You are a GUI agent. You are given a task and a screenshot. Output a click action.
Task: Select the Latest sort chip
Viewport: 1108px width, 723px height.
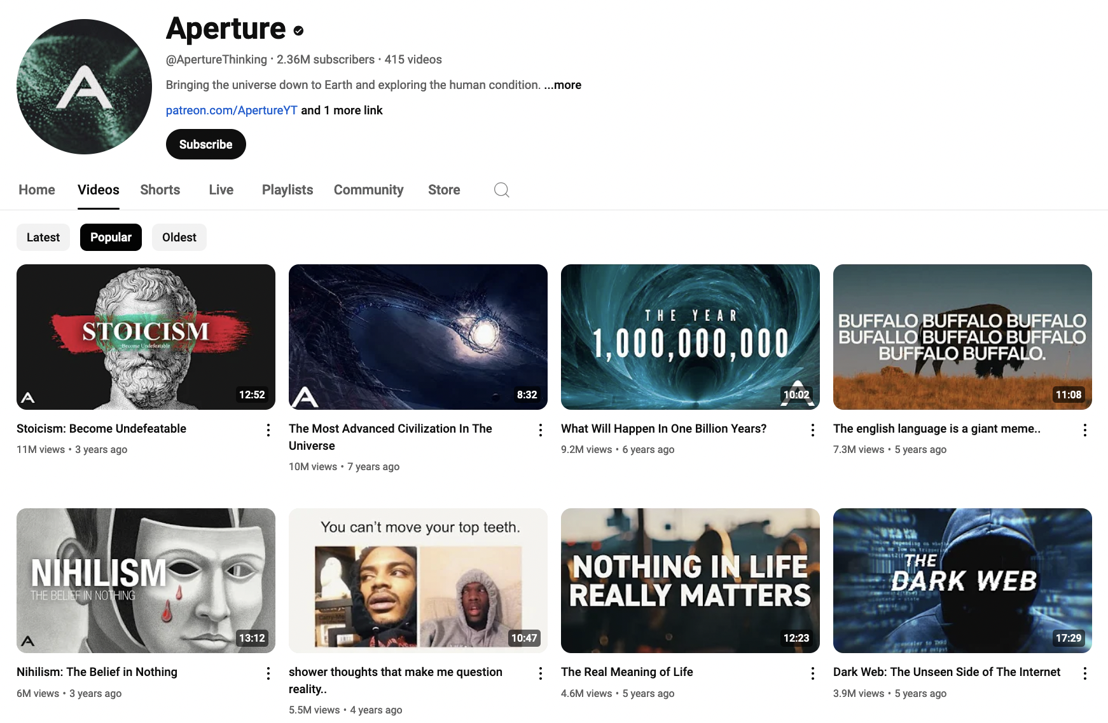tap(43, 237)
